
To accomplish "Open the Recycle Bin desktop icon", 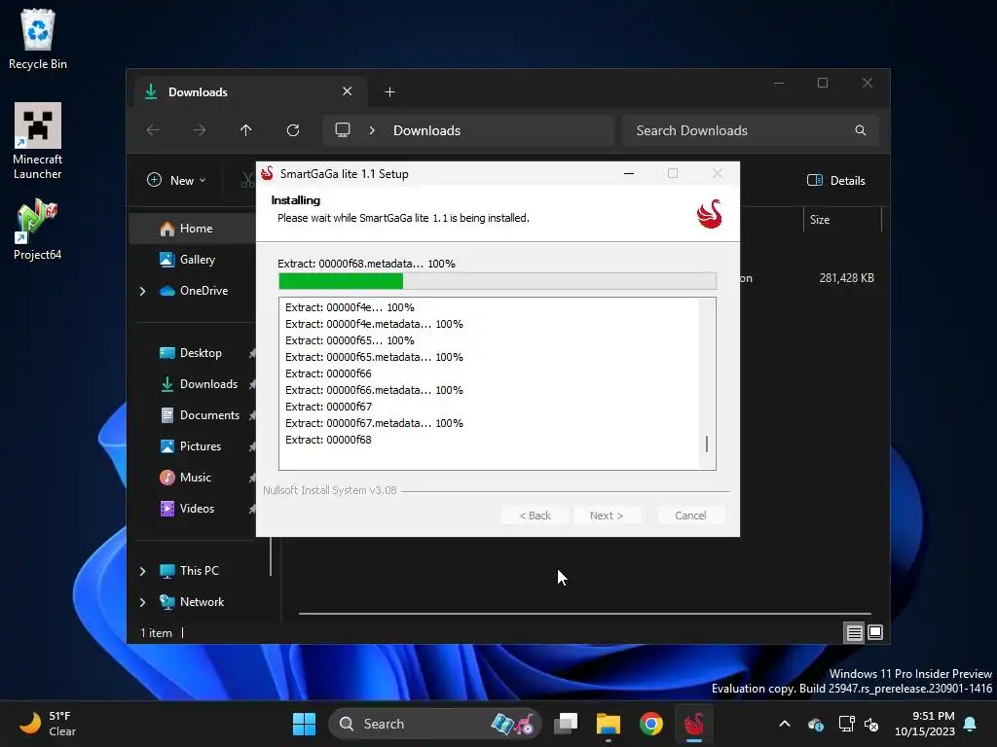I will tap(38, 39).
